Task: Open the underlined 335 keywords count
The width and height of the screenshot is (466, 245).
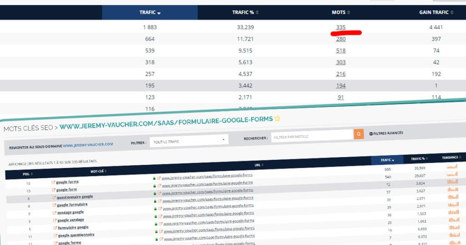Action: (x=340, y=27)
